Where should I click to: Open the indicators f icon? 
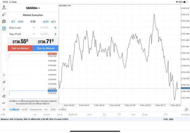[4, 89]
